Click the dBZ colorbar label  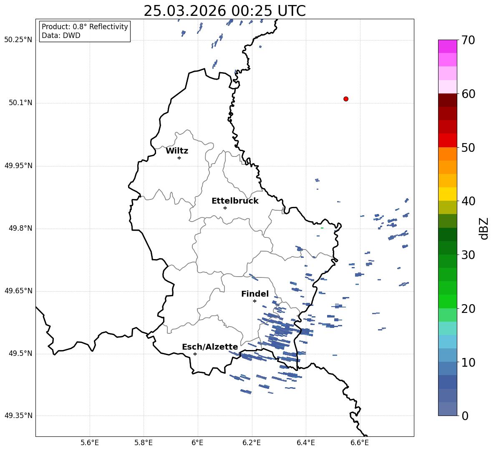click(x=484, y=228)
